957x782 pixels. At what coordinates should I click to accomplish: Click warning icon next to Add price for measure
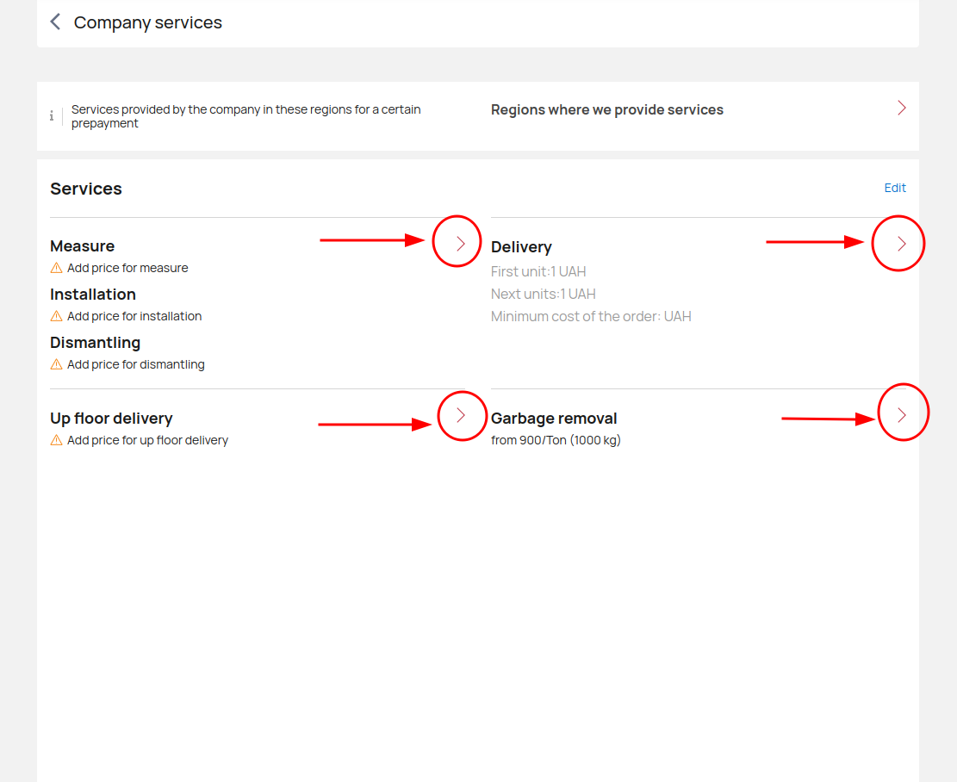pyautogui.click(x=56, y=267)
